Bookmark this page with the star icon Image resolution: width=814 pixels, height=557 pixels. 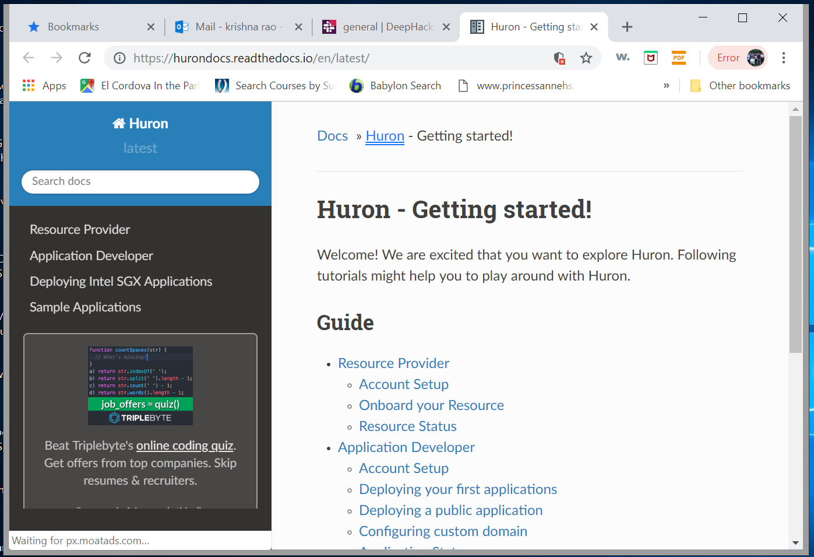click(586, 58)
